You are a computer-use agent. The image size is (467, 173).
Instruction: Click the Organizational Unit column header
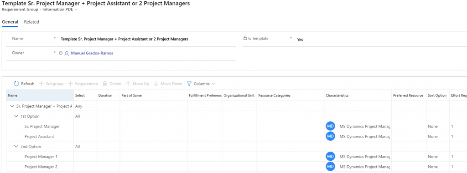[x=239, y=95]
